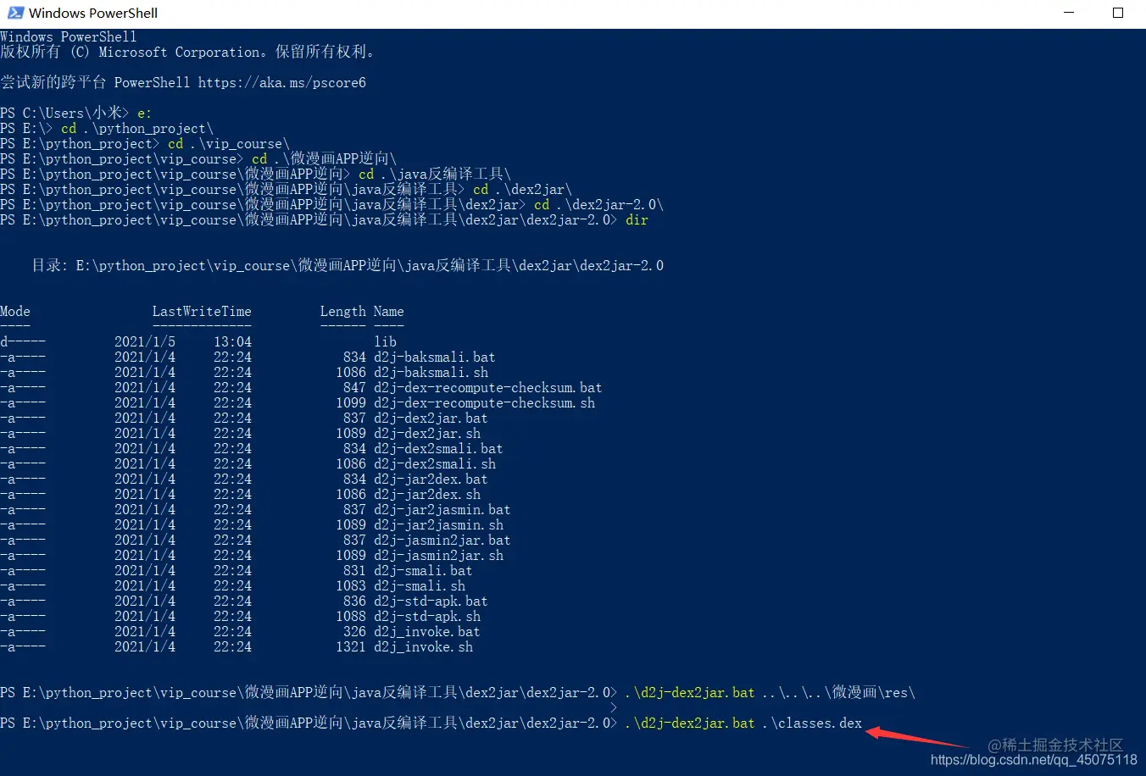Click the '.\微漫画APP逆向\' command argument
Screen dimensions: 1146x776
point(336,159)
